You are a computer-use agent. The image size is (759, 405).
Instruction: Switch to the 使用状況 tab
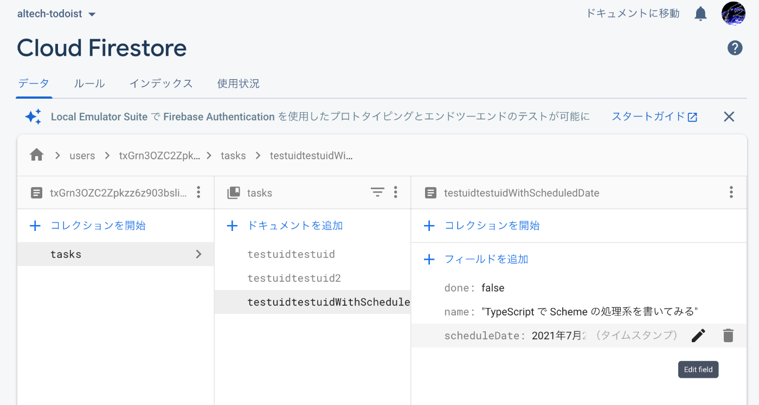tap(239, 83)
